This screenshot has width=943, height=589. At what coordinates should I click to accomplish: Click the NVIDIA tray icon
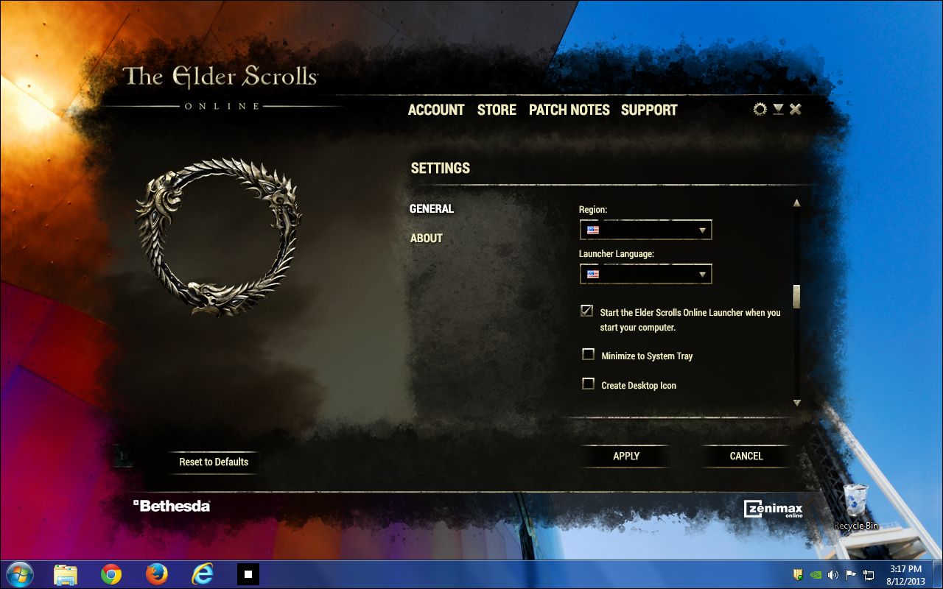click(x=816, y=574)
